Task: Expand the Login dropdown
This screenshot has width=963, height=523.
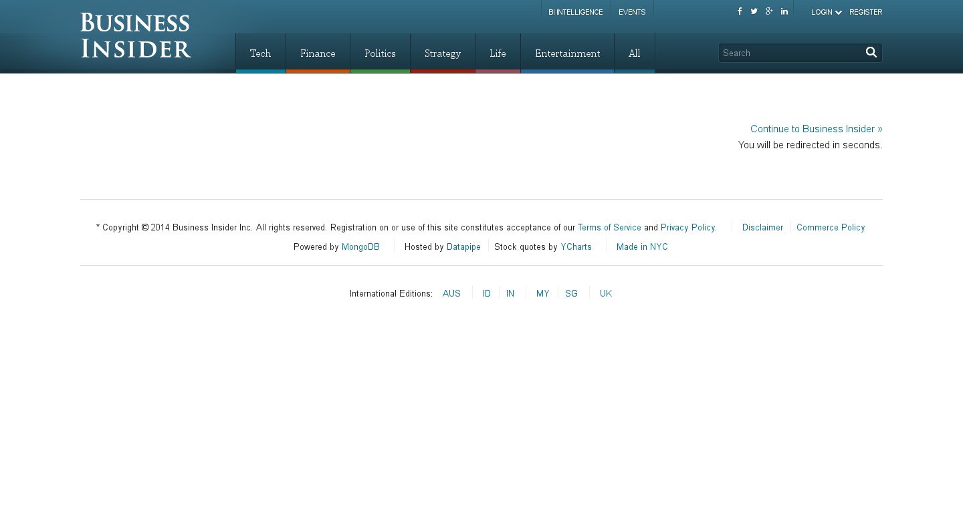Action: pyautogui.click(x=826, y=12)
